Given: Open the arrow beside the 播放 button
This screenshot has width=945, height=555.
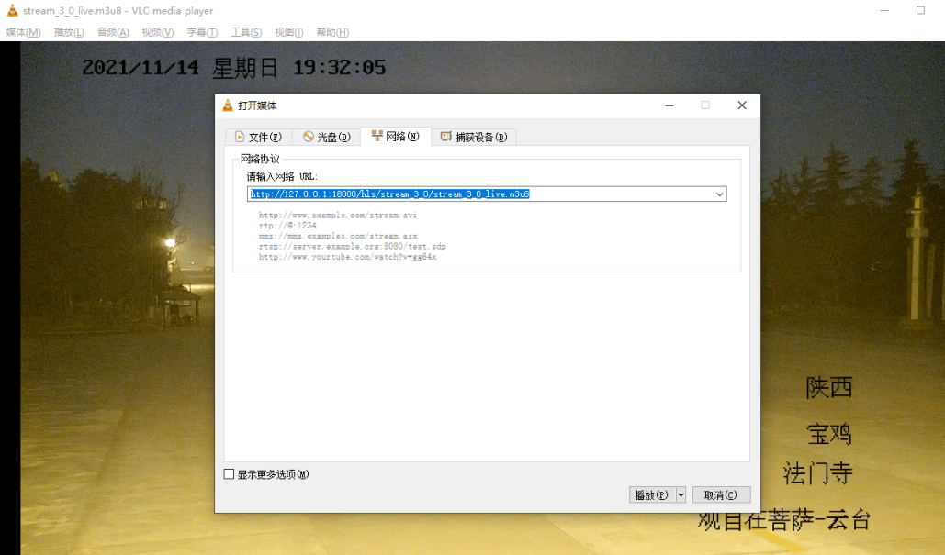Looking at the screenshot, I should click(681, 494).
